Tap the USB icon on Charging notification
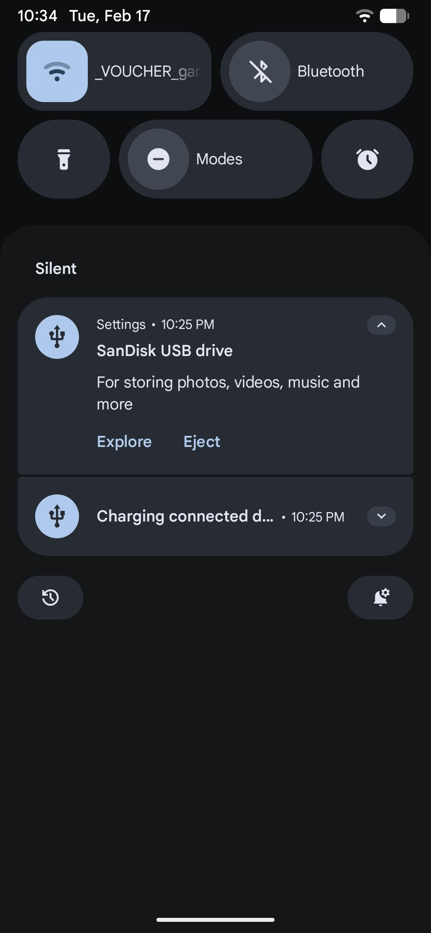 click(x=57, y=516)
